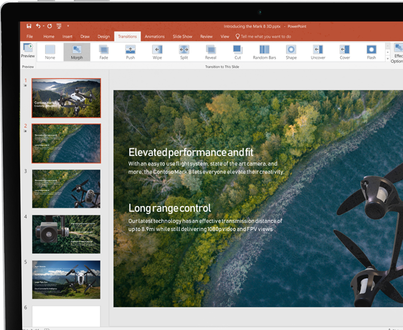Go to the Animations tab

pyautogui.click(x=154, y=37)
